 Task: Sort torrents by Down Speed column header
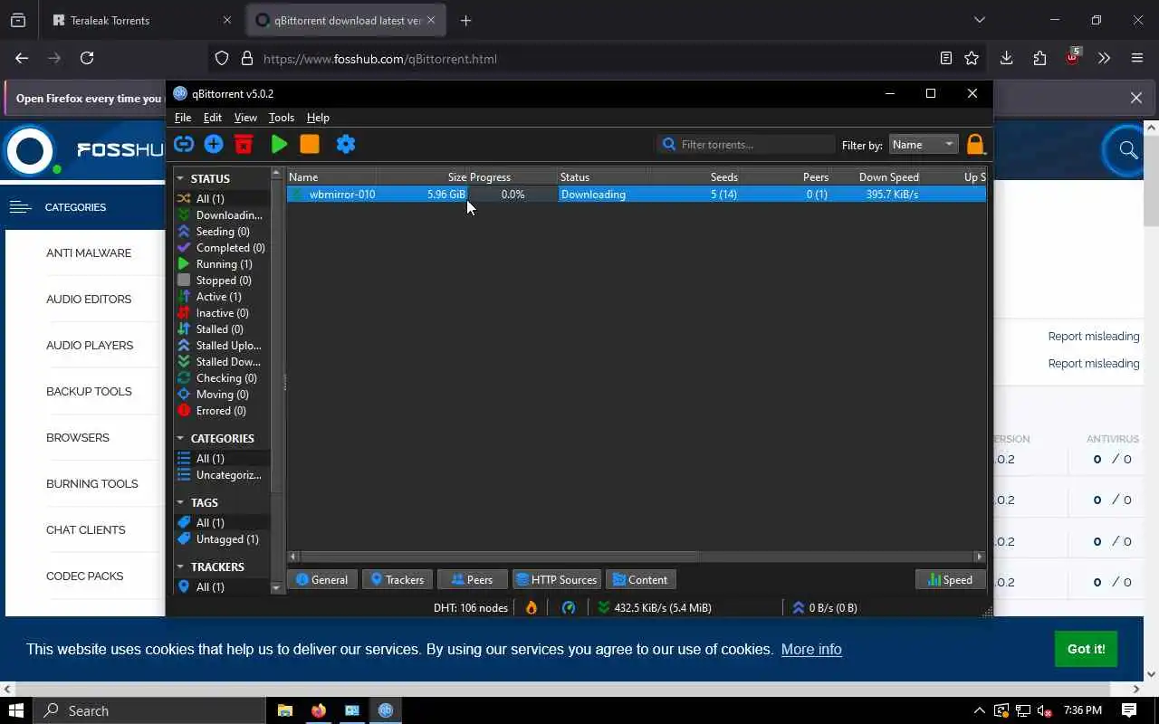[877, 176]
